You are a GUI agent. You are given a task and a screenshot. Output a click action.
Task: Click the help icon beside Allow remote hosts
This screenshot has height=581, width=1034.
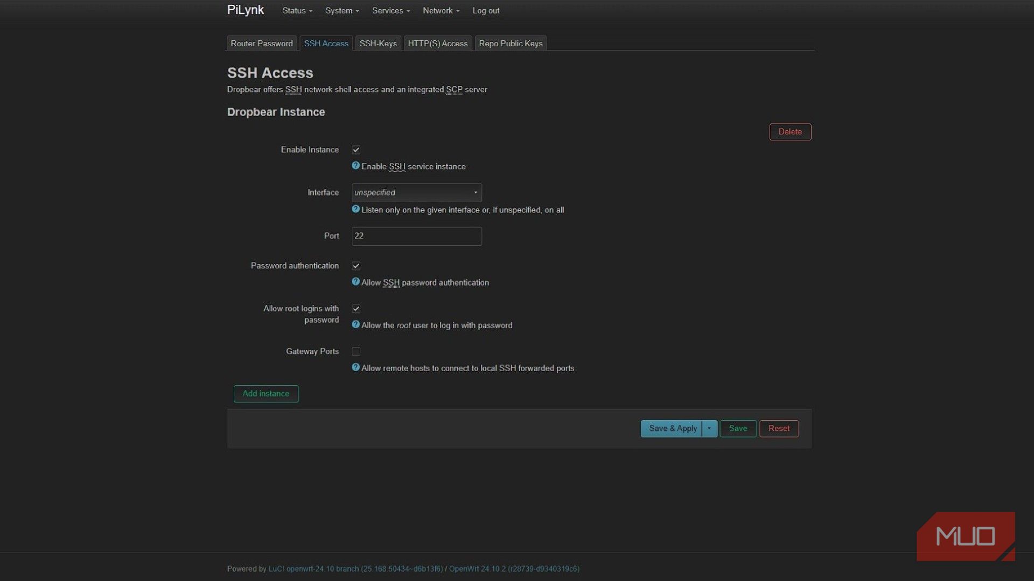click(355, 367)
